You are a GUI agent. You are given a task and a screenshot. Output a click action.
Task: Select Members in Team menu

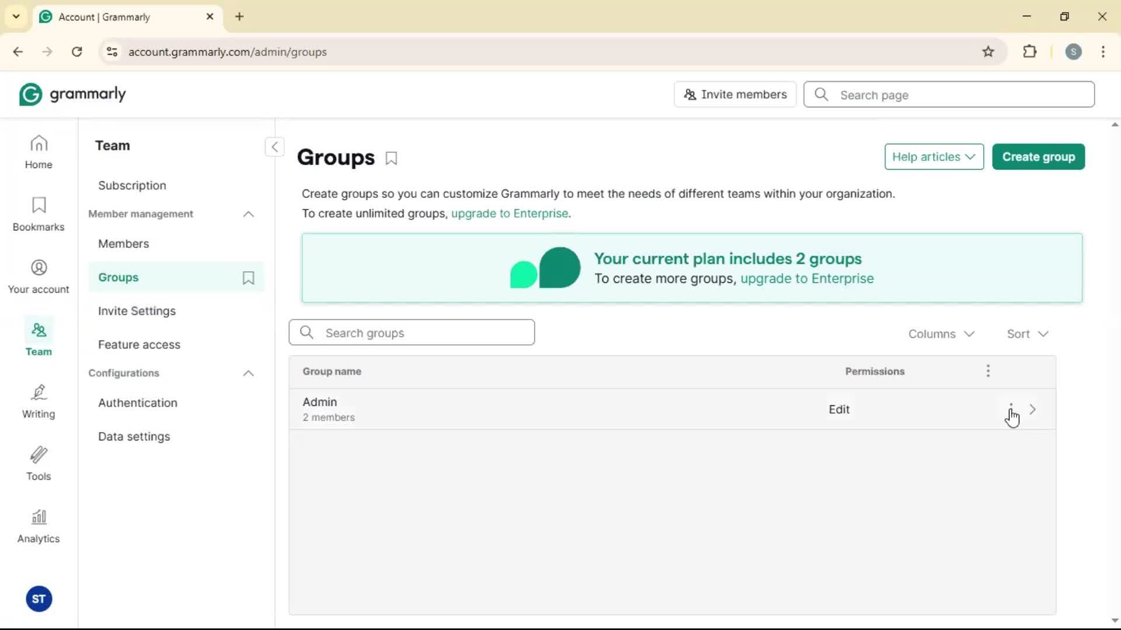[x=124, y=244]
